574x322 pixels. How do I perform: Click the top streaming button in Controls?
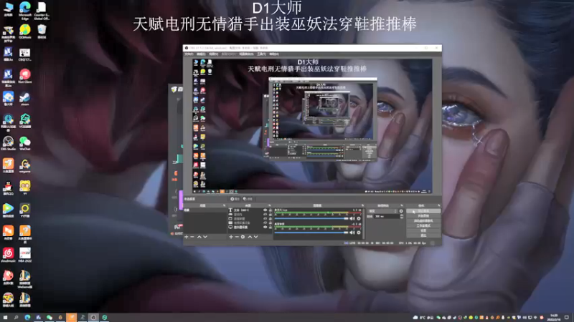pyautogui.click(x=423, y=211)
